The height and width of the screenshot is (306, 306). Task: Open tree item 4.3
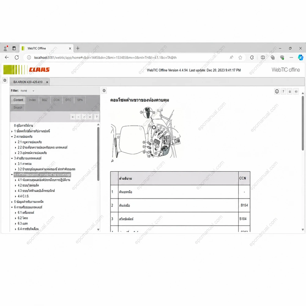coord(36,191)
